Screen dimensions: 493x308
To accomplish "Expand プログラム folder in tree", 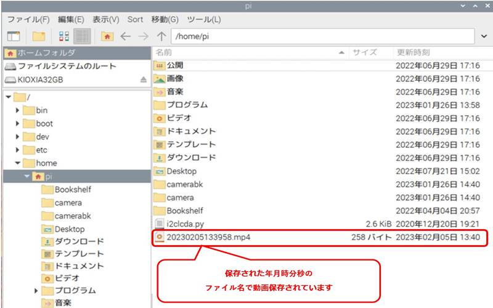I will [36, 291].
